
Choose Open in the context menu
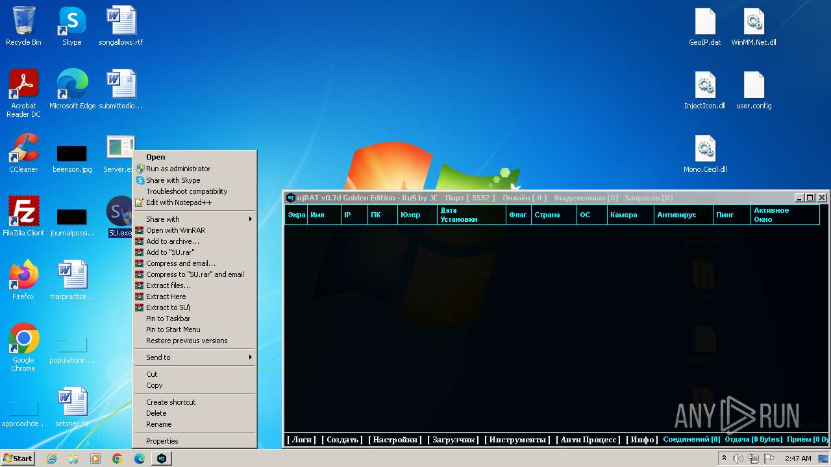tap(195, 157)
